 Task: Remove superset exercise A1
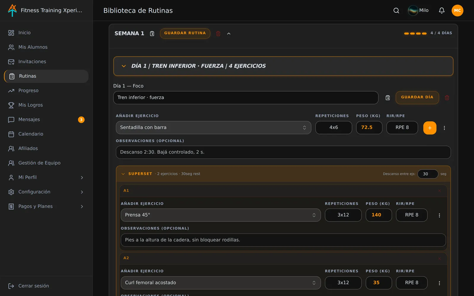(x=439, y=191)
